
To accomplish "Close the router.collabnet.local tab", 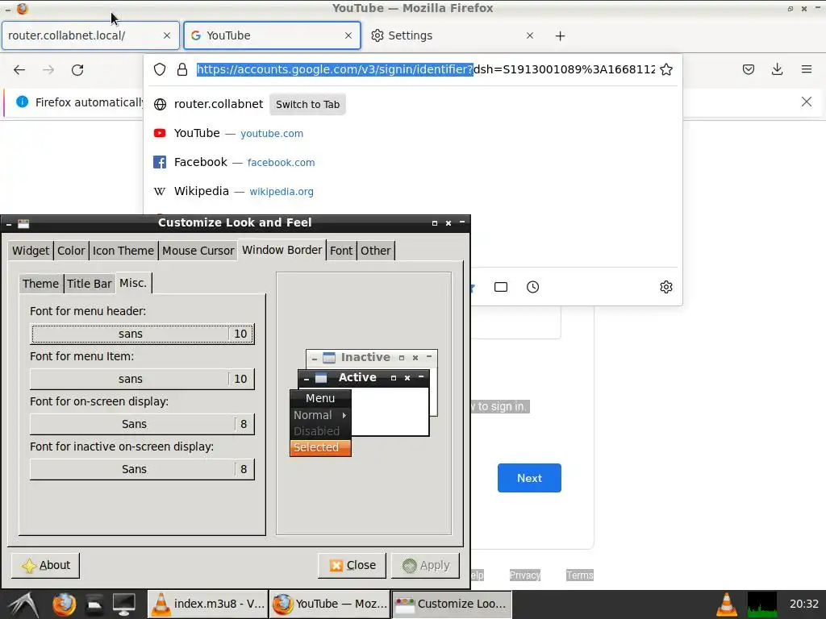I will click(x=167, y=35).
